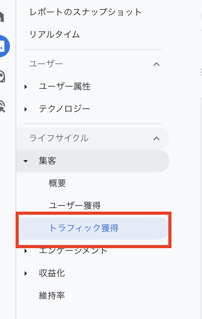
Task: Open the リアルタイム report
Action: click(x=55, y=34)
